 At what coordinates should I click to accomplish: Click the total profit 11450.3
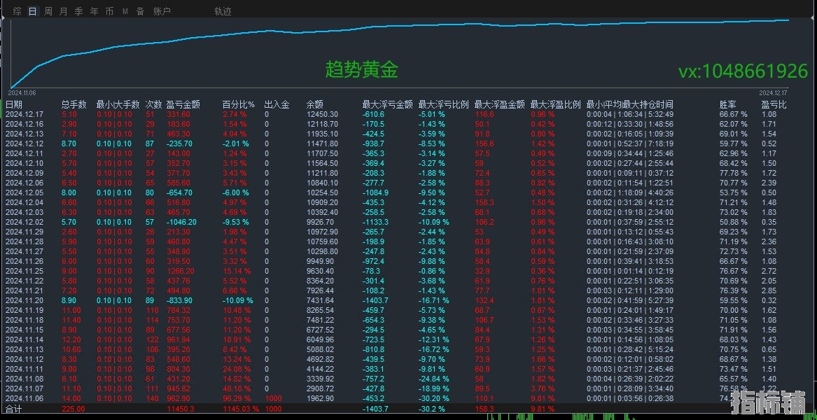181,409
